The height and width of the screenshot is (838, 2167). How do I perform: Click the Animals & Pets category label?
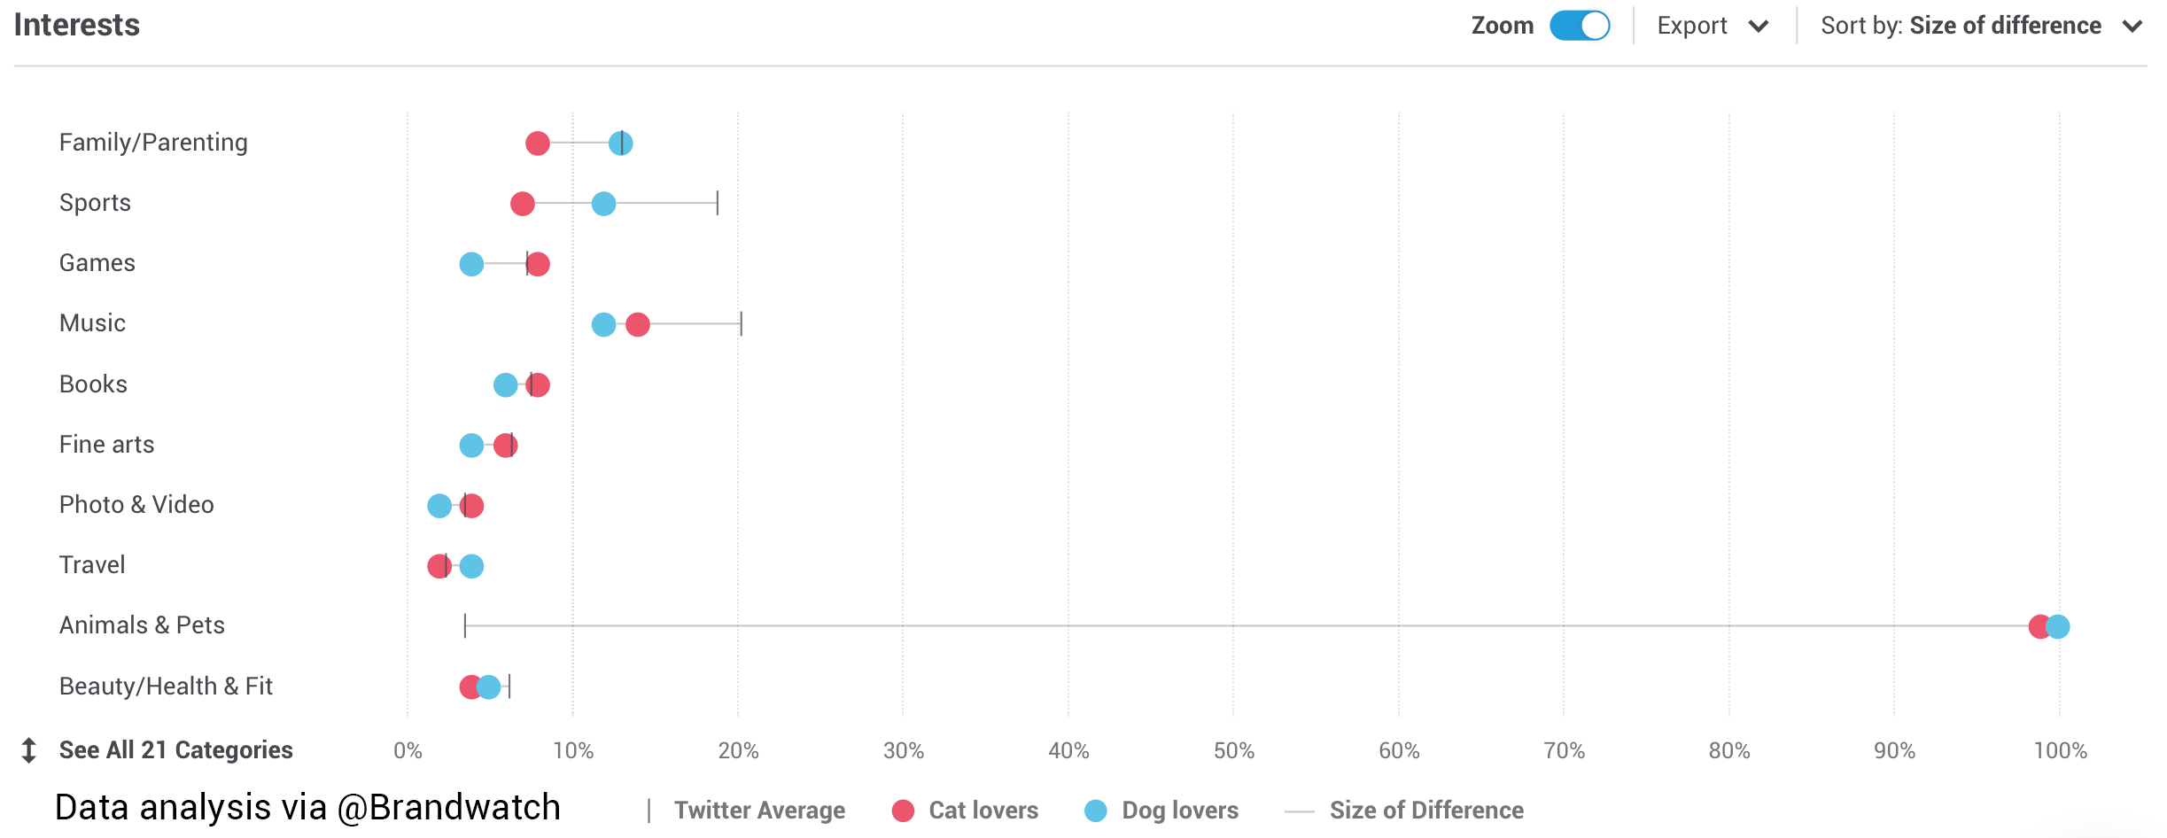click(x=142, y=625)
